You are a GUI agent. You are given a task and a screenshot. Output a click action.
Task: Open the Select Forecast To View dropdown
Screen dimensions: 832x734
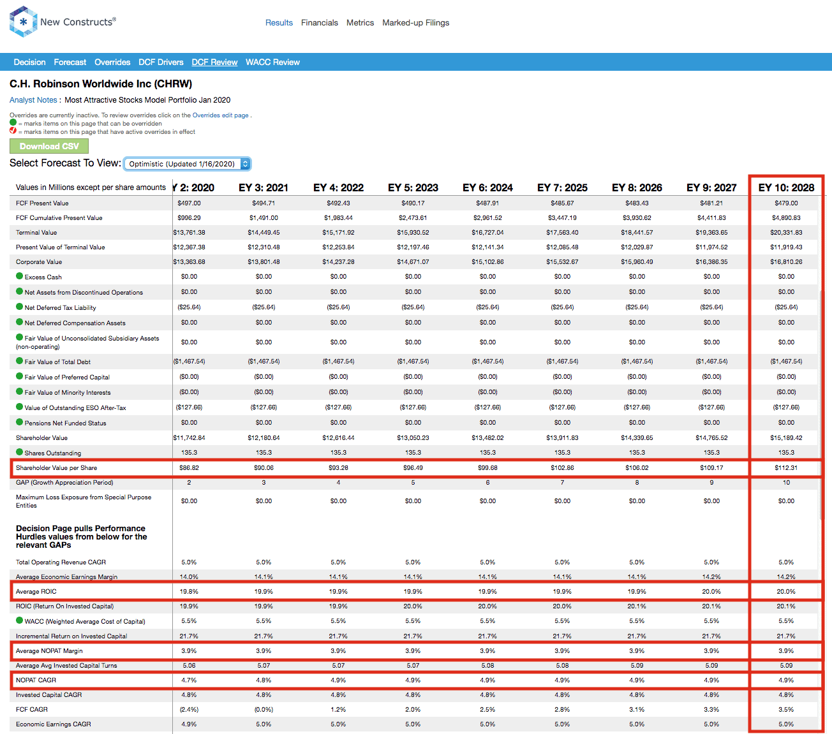pyautogui.click(x=187, y=164)
